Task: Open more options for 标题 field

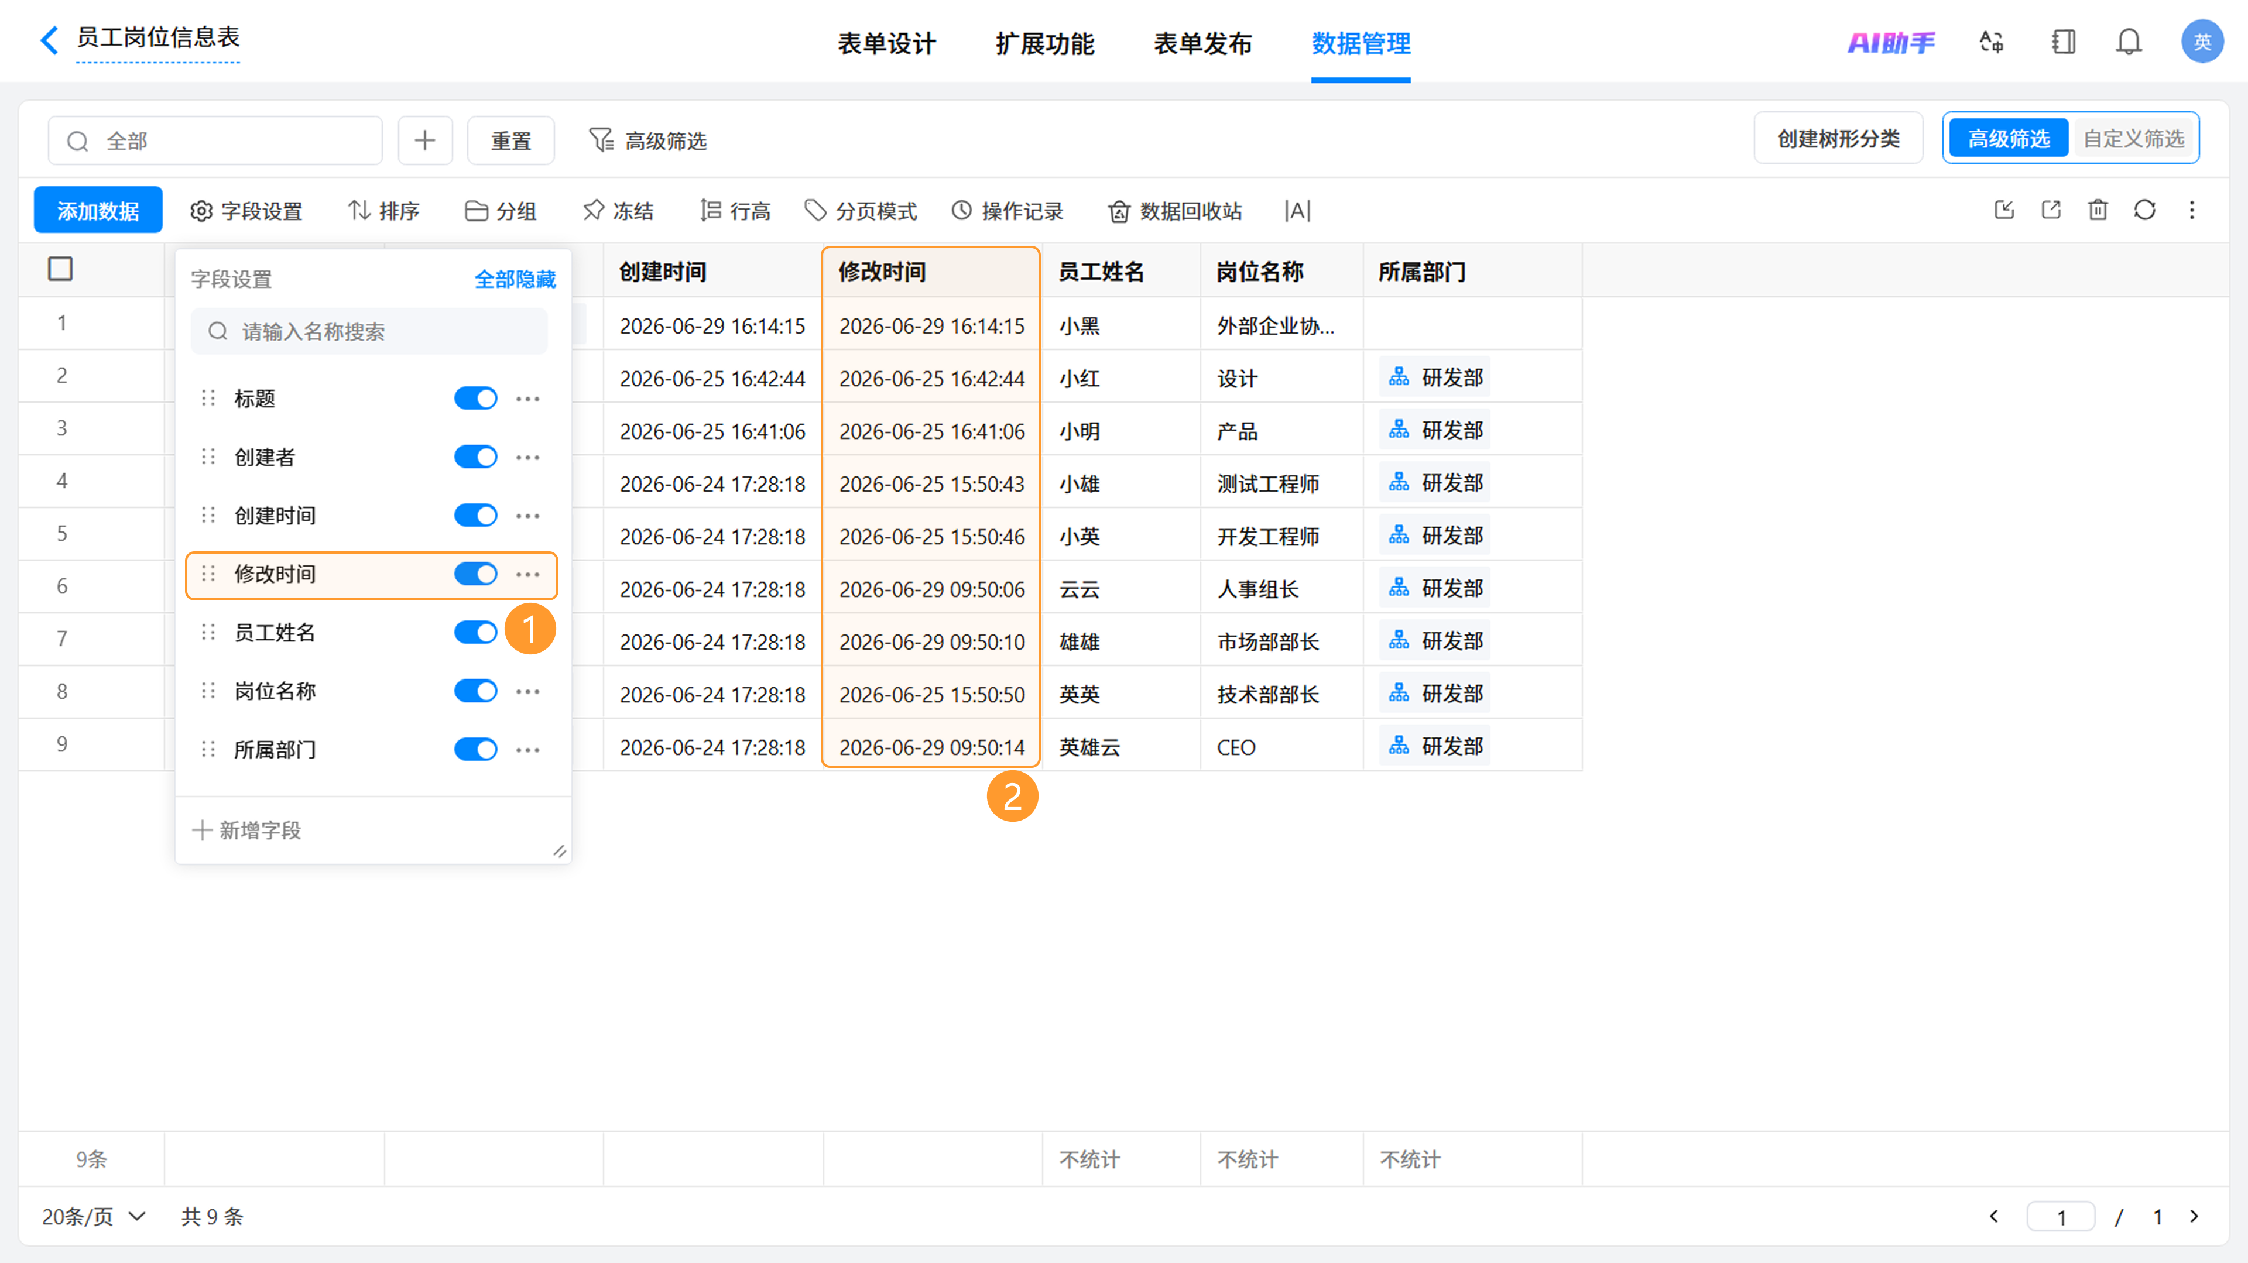Action: pos(528,399)
